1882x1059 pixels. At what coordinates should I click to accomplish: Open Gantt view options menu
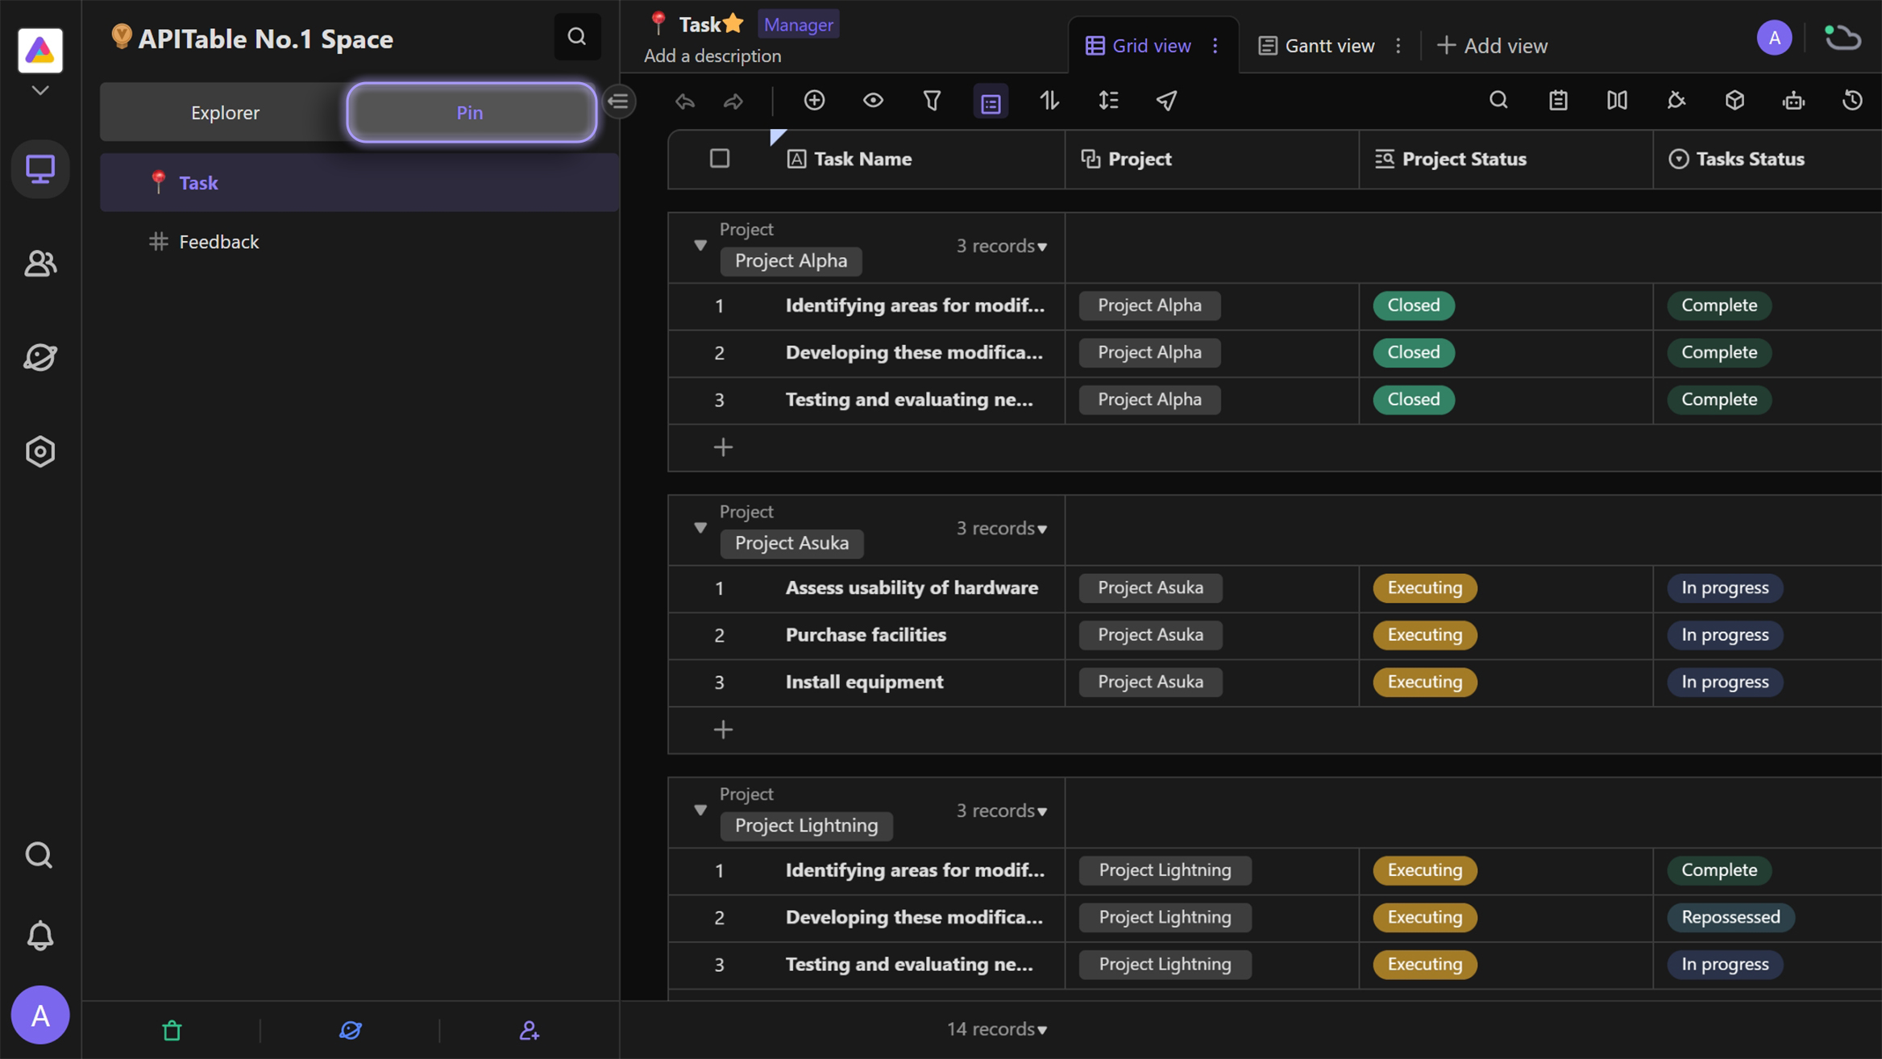coord(1398,46)
